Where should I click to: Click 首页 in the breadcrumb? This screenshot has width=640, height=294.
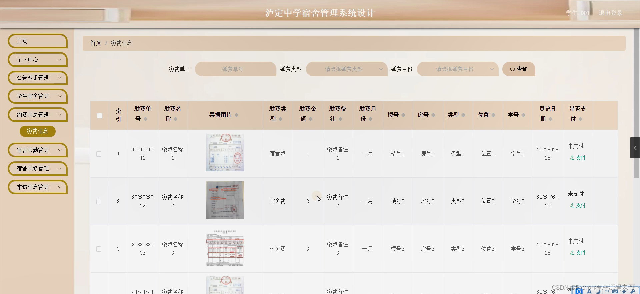point(95,43)
